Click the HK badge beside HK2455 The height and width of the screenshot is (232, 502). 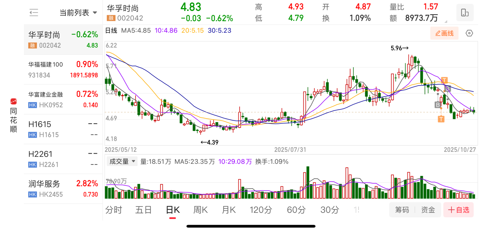tap(33, 195)
